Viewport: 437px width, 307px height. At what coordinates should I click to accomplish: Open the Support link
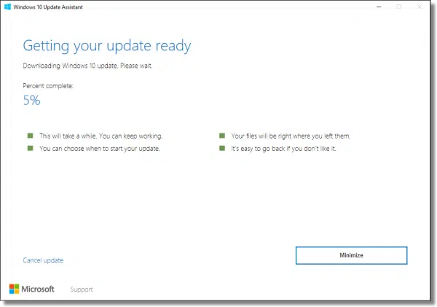[82, 289]
